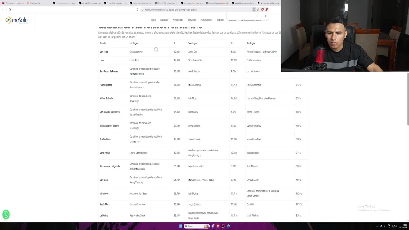This screenshot has width=409, height=230.
Task: Select the name 'María Pía Paz'
Action: tap(252, 216)
